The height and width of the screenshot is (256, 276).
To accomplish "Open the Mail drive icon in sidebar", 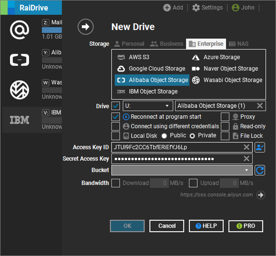I will pos(20,30).
